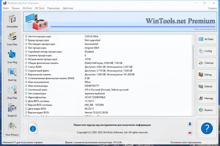Select the Системный язык row
The height and width of the screenshot is (146, 220).
108,89
